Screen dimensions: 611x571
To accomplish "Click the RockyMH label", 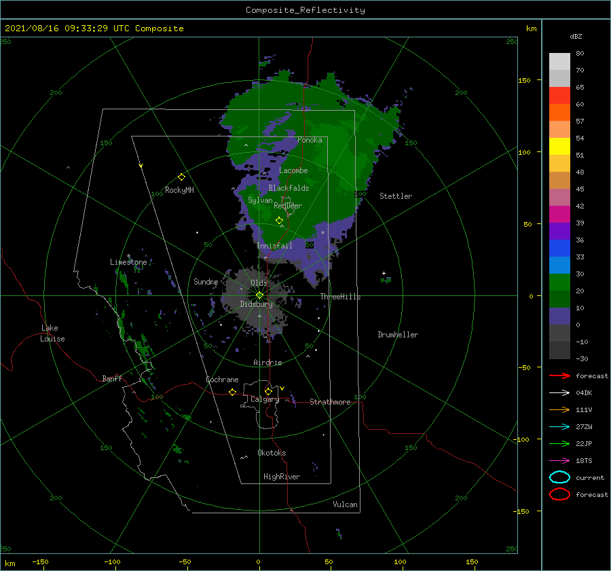I will 179,190.
